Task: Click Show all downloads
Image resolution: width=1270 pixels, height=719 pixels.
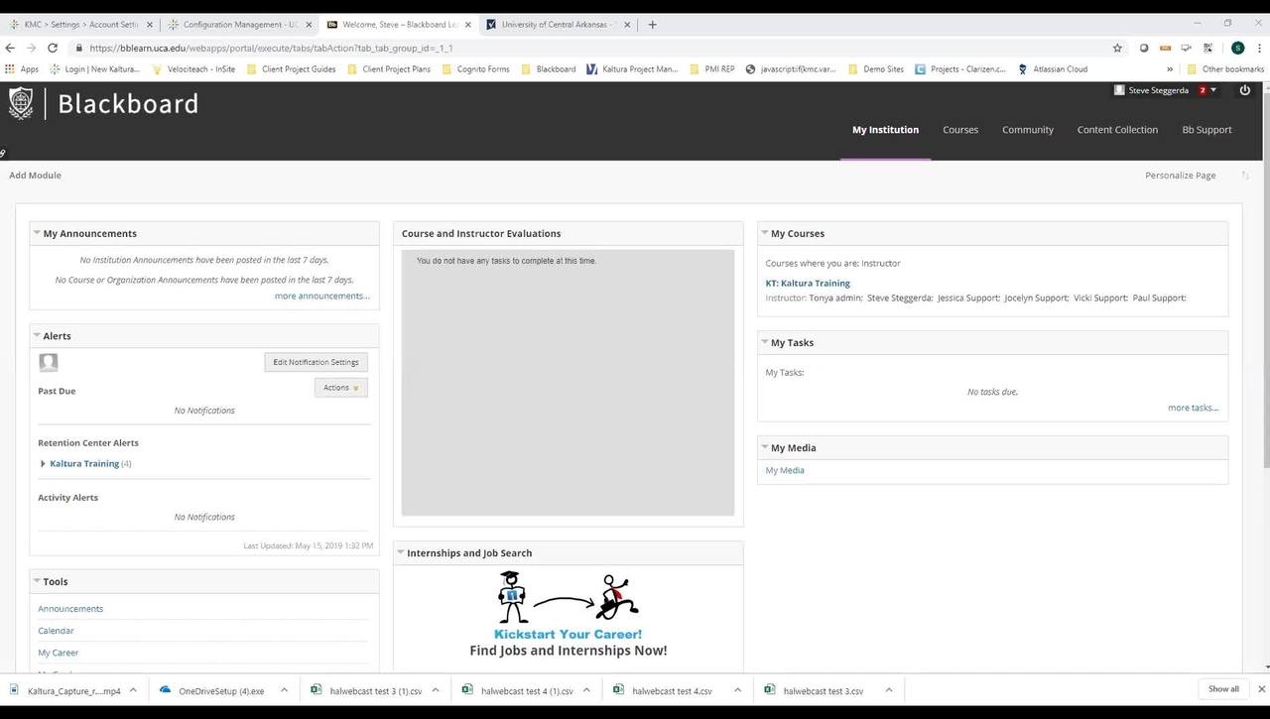Action: pyautogui.click(x=1222, y=689)
